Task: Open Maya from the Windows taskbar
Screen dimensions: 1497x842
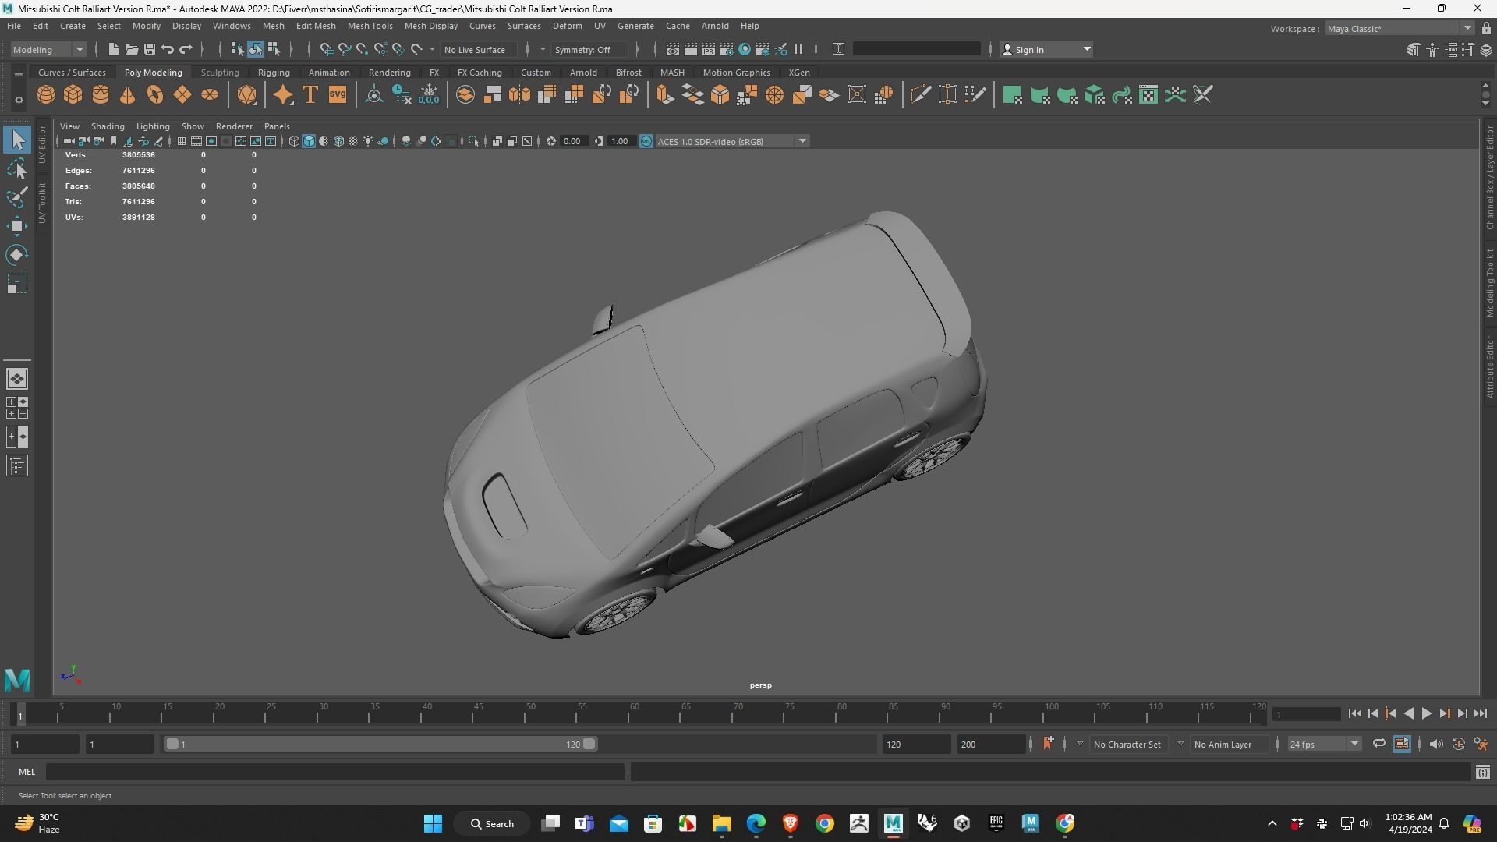Action: pyautogui.click(x=894, y=823)
